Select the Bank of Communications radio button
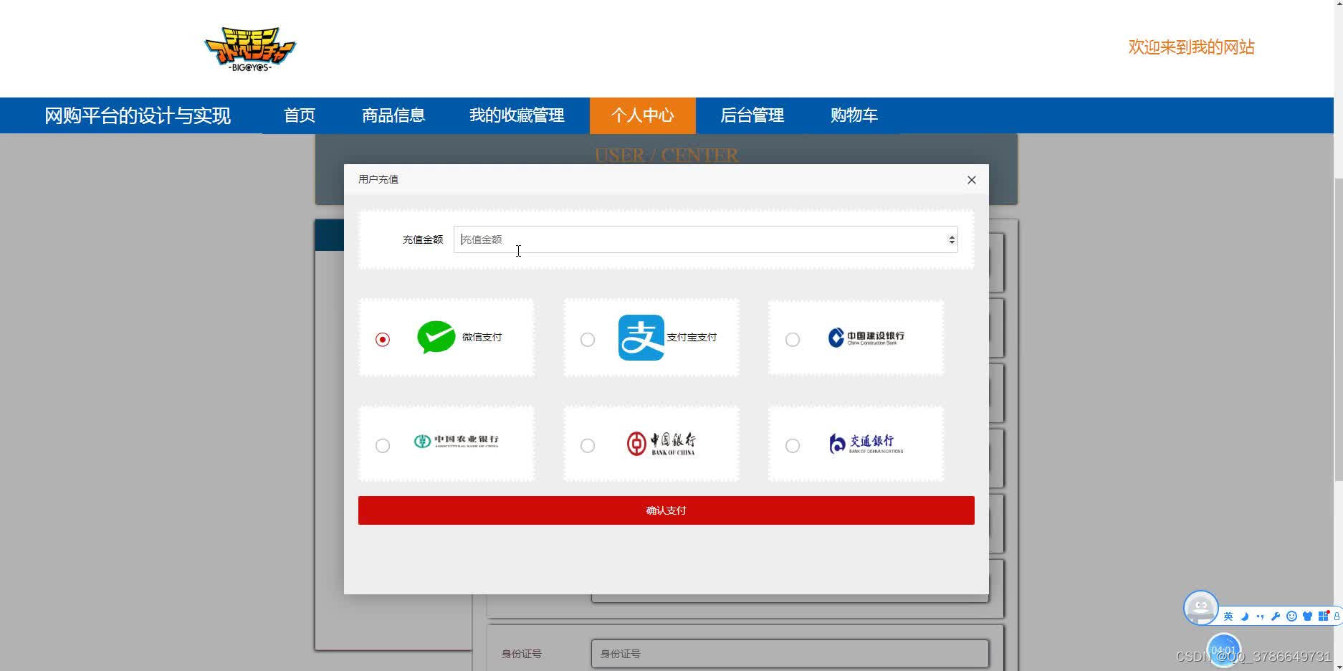Screen dimensions: 1343x671 tap(793, 445)
